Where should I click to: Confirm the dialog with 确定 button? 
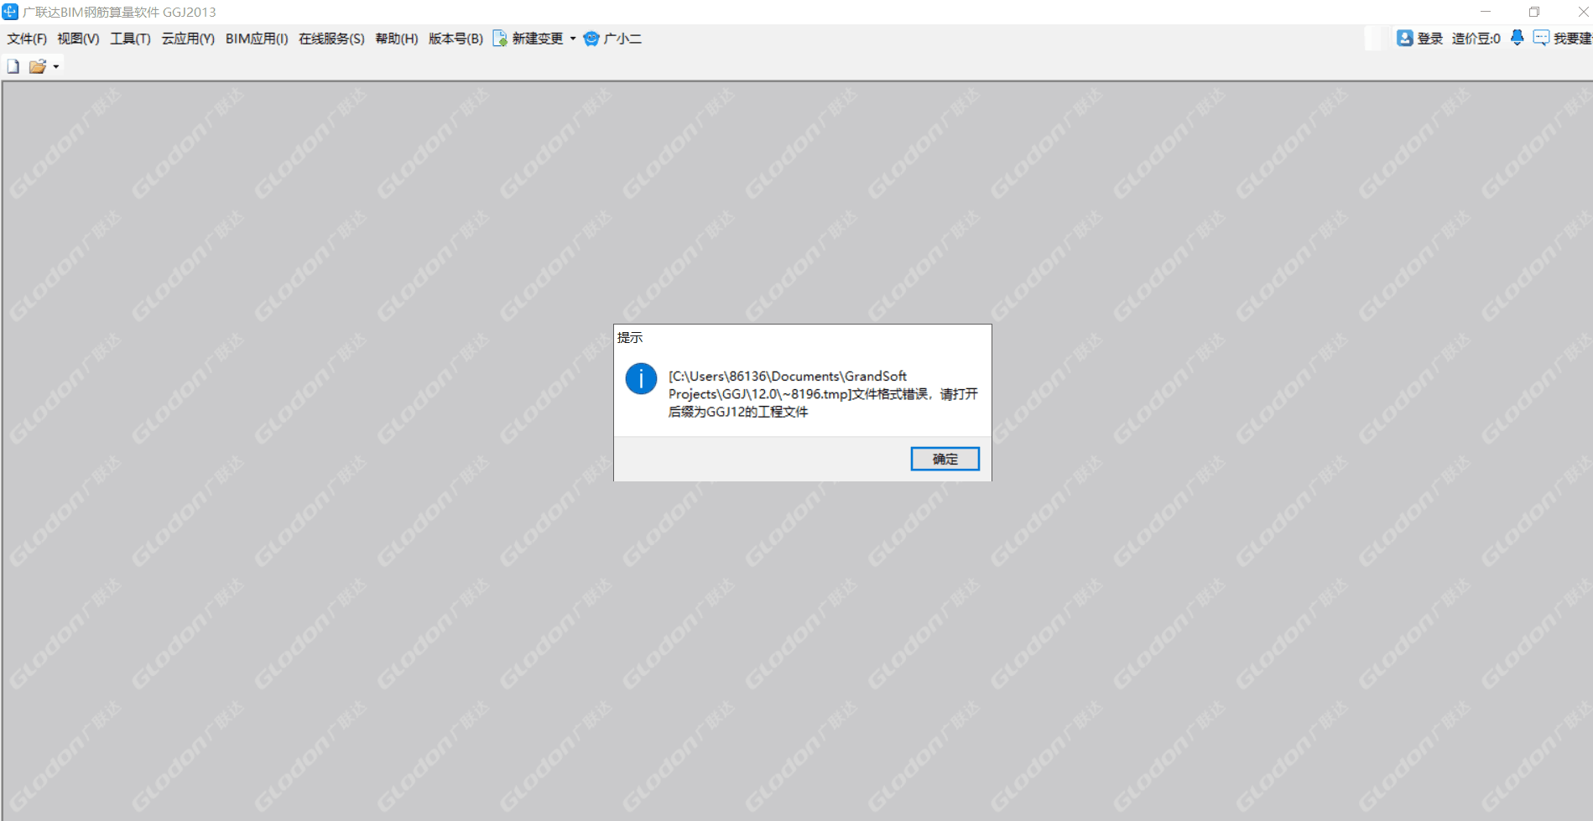pyautogui.click(x=945, y=459)
